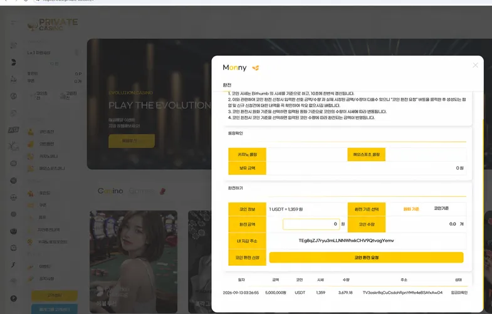Click the 2026-09-13 03:26:55 date cell

click(x=241, y=293)
